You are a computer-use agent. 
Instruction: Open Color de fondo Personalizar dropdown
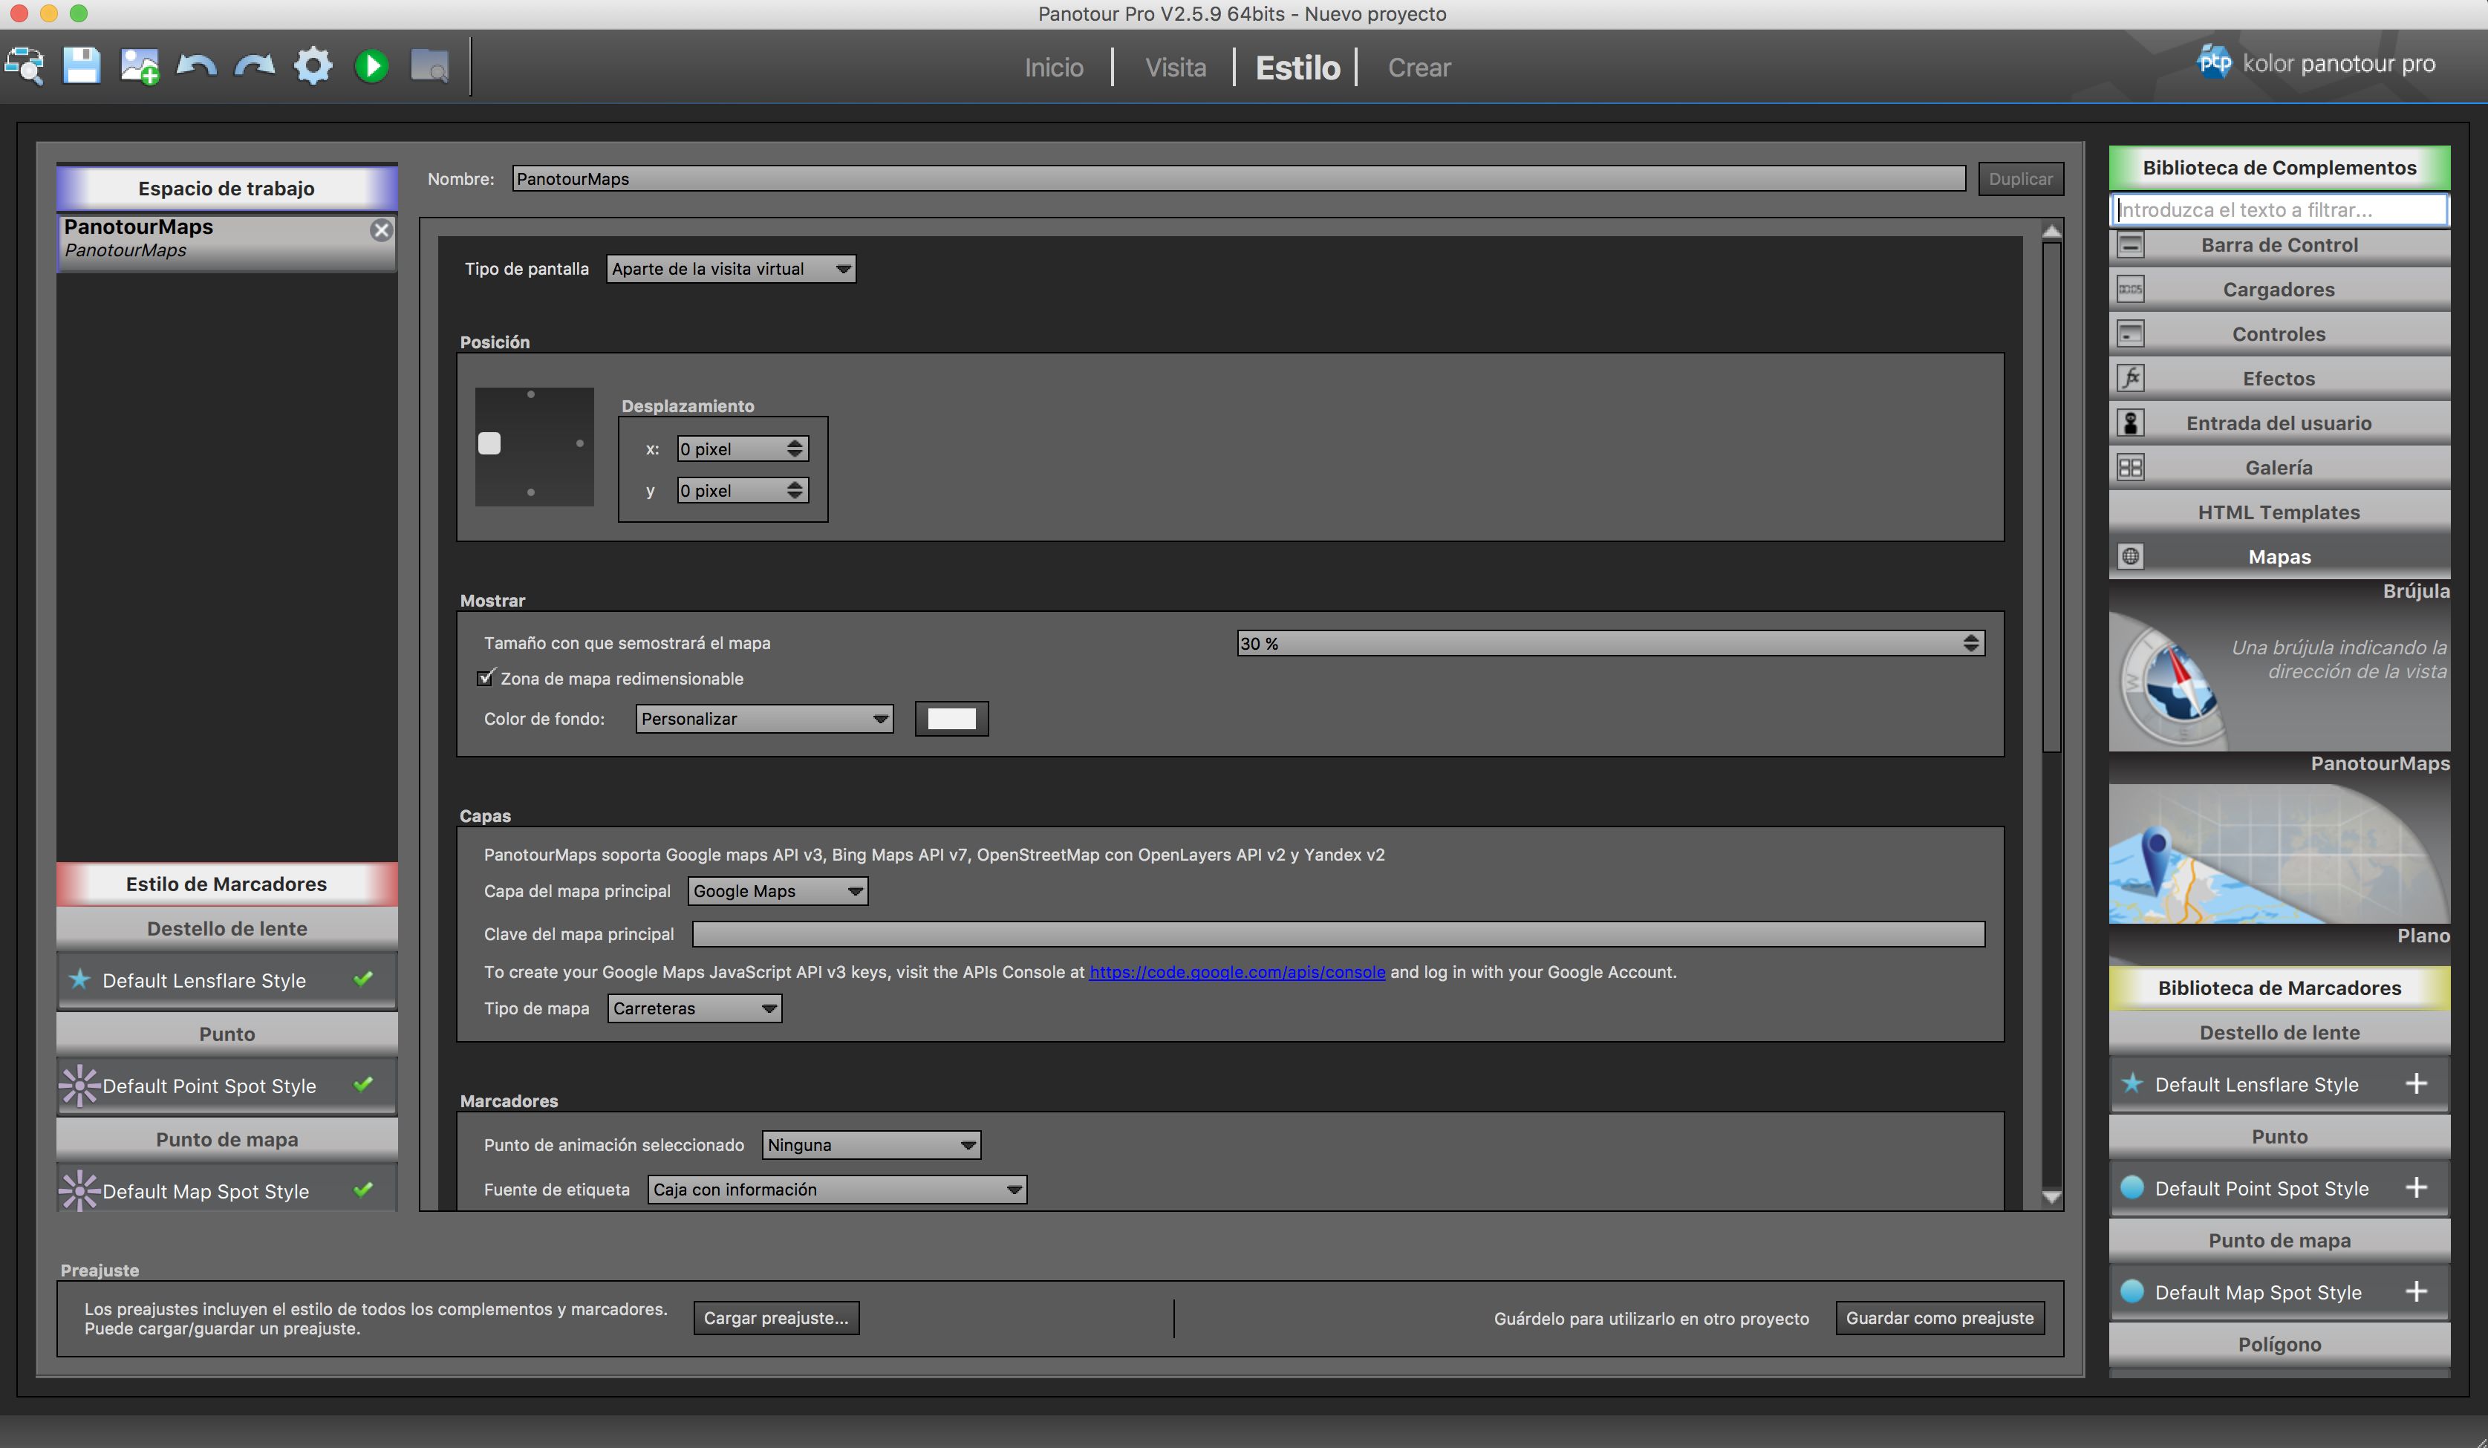click(764, 719)
